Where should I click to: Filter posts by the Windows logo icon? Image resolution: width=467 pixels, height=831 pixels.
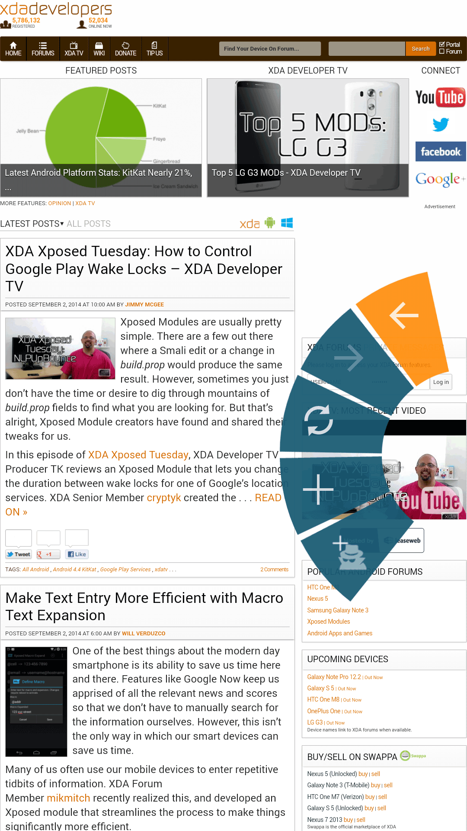tap(287, 223)
